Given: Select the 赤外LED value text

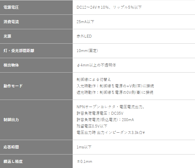Looking at the screenshot, I should tap(84, 36).
